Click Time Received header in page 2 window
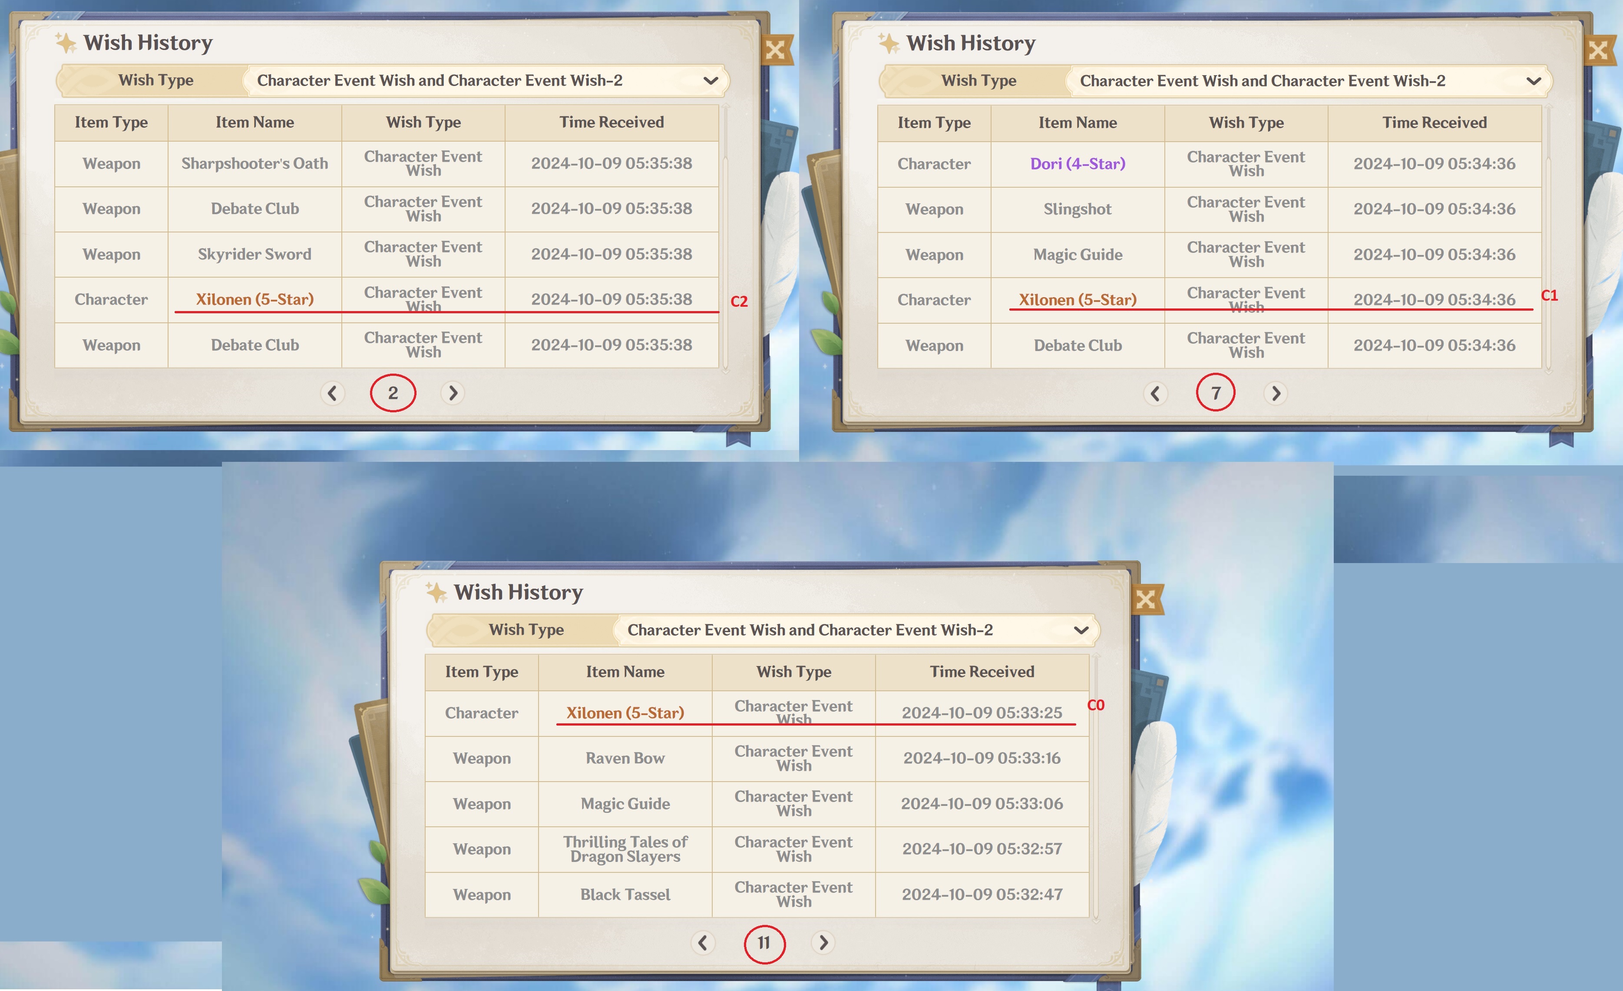 pos(611,123)
